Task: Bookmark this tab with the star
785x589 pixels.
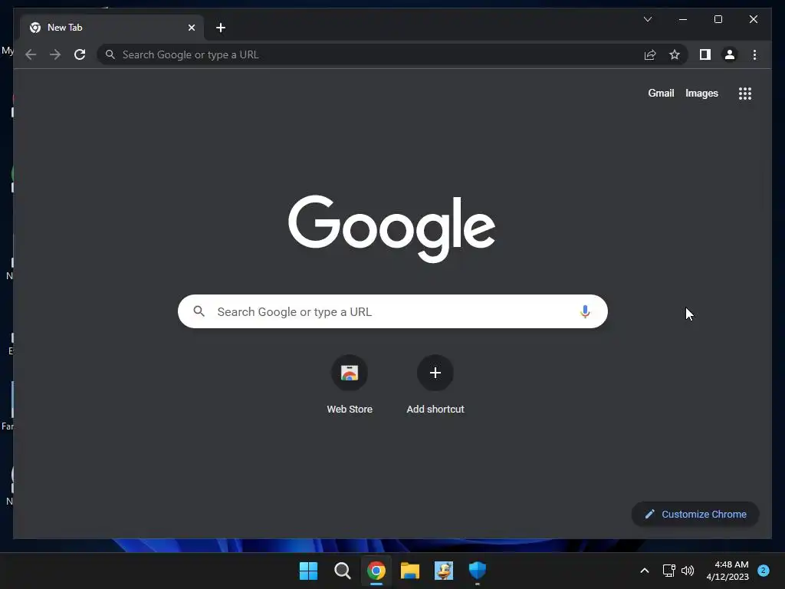Action: [x=675, y=54]
